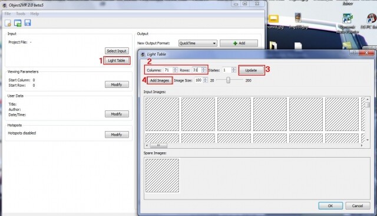Open the New Output Format dropdown
377x216 pixels.
click(x=198, y=43)
